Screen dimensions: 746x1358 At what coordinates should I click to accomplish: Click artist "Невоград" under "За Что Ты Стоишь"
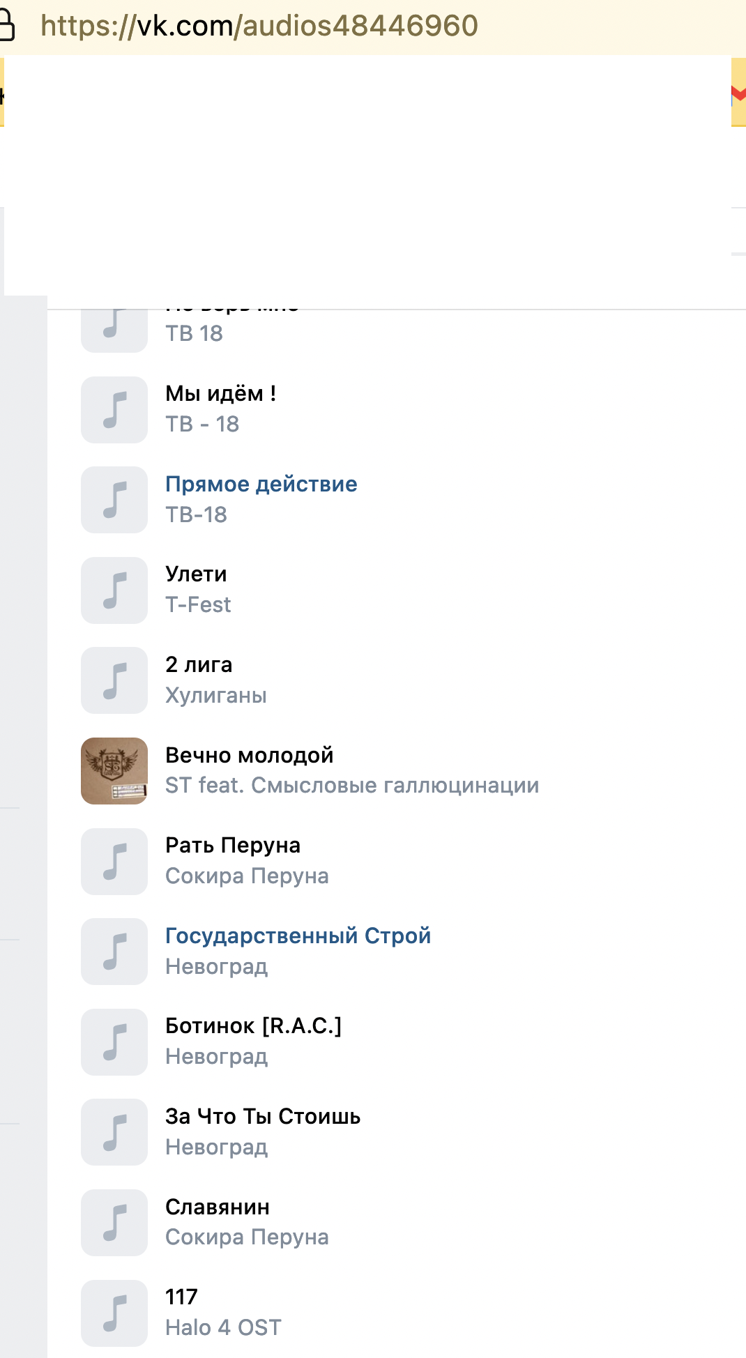216,1147
